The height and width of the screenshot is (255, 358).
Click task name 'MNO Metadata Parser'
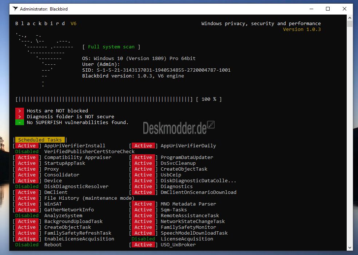click(188, 204)
